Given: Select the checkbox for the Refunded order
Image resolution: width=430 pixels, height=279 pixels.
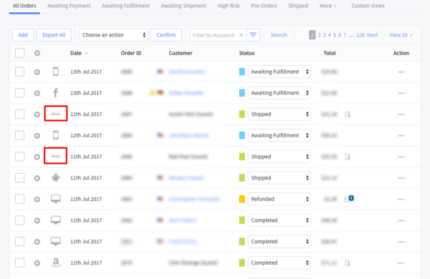Looking at the screenshot, I should pos(20,199).
